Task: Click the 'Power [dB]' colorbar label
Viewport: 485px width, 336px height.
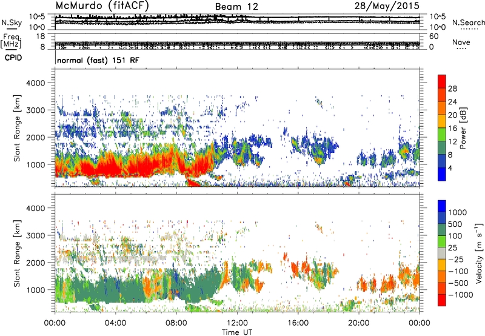Action: tap(463, 128)
